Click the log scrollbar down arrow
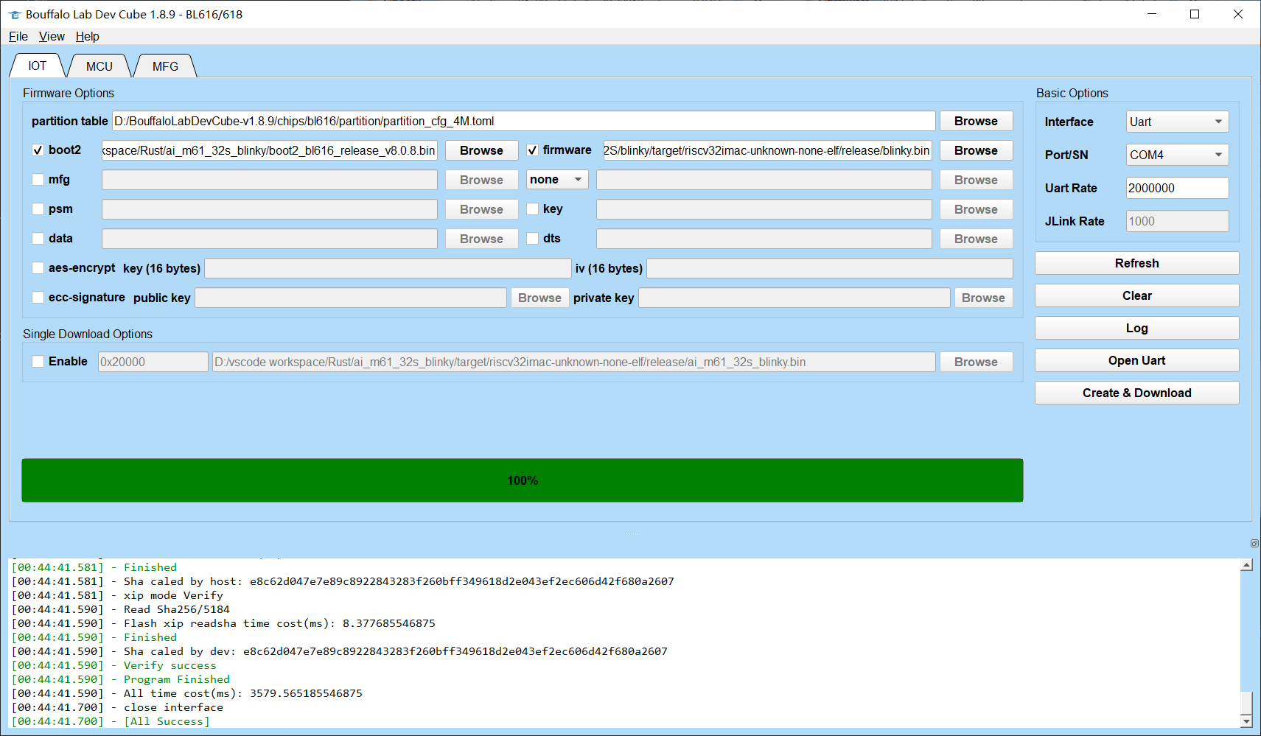This screenshot has height=736, width=1261. tap(1246, 721)
